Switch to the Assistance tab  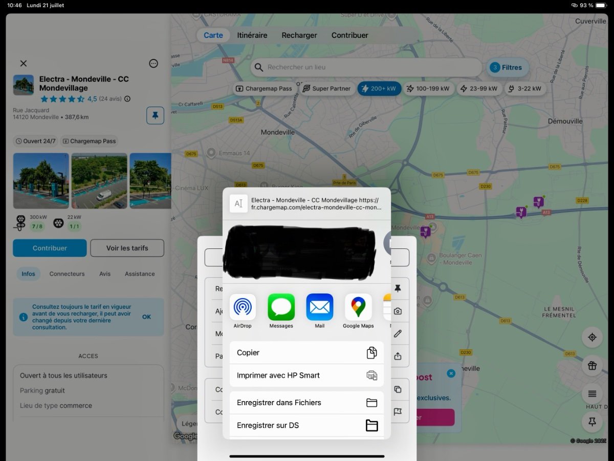[140, 274]
